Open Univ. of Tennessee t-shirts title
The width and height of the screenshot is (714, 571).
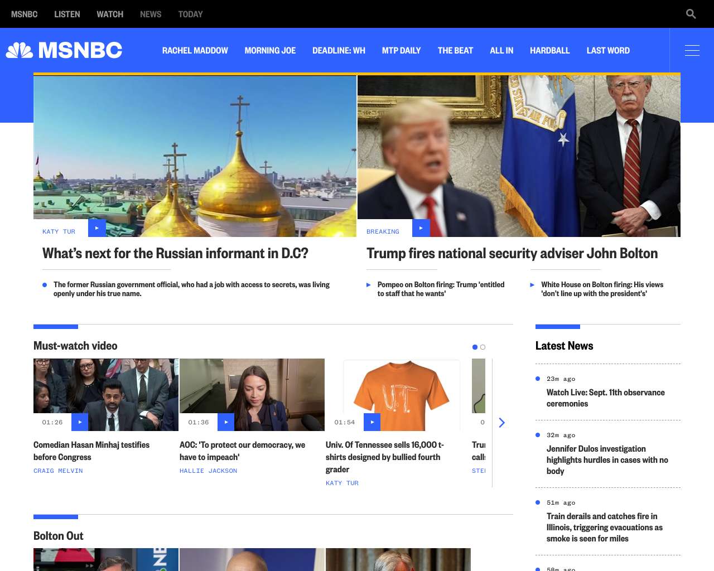[385, 457]
